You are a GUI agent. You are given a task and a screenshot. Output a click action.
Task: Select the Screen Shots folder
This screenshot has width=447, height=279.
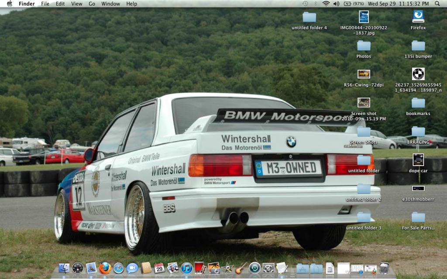click(364, 132)
